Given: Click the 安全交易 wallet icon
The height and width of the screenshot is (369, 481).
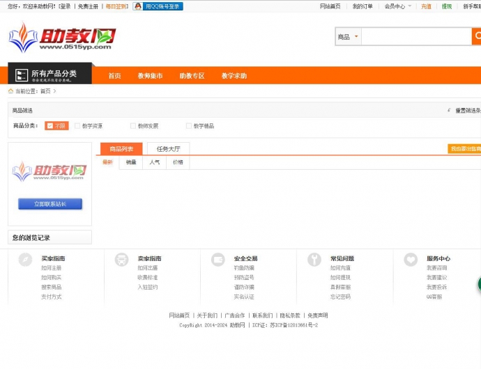Looking at the screenshot, I should pyautogui.click(x=217, y=260).
